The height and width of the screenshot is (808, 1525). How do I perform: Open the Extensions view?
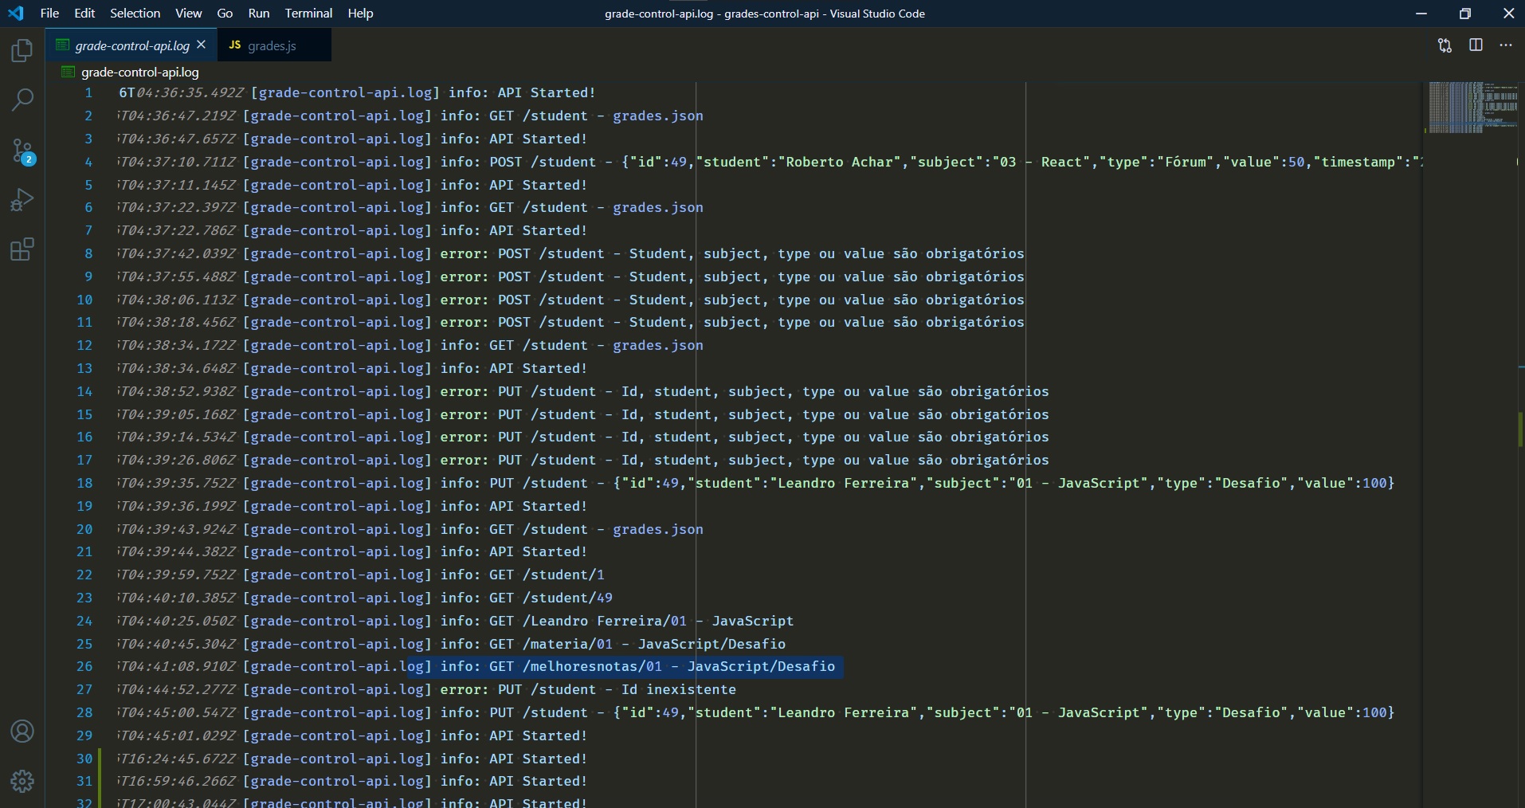[22, 249]
